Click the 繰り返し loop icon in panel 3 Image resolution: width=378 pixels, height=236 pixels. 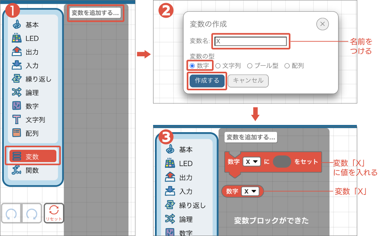pos(170,205)
